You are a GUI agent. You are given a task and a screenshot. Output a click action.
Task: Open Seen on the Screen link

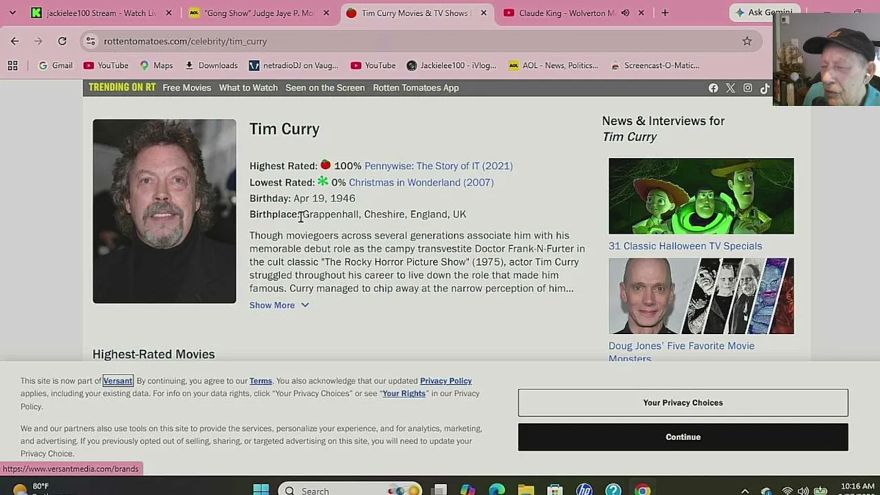325,87
